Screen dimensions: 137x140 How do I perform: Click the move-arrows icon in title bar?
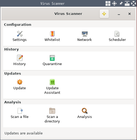pyautogui.click(x=114, y=3)
